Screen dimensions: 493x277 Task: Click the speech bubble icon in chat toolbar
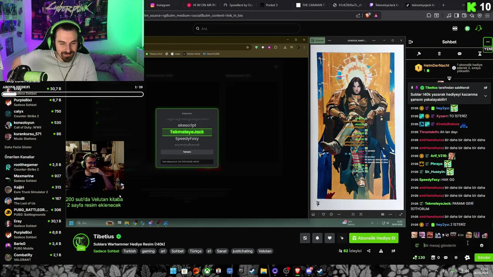click(x=459, y=54)
